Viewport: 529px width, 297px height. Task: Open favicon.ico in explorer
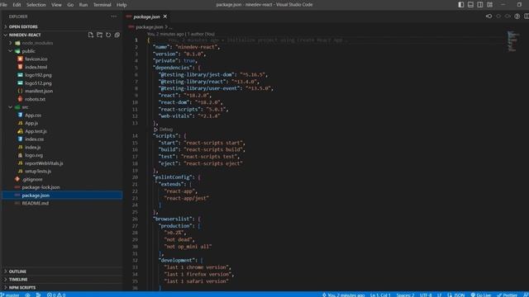36,59
